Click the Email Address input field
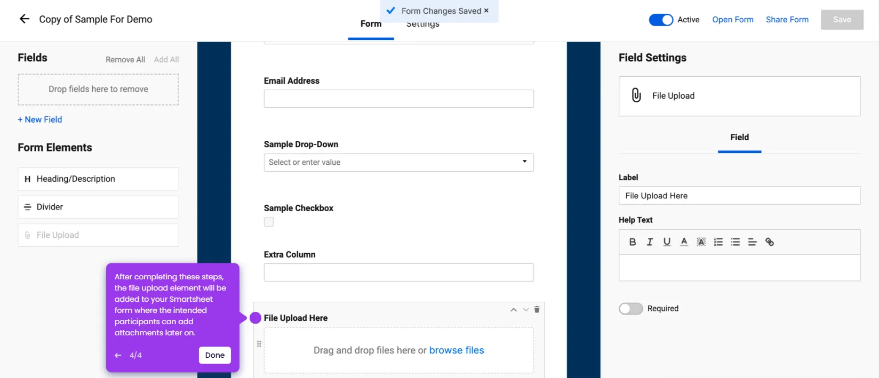This screenshot has height=378, width=879. coord(398,99)
